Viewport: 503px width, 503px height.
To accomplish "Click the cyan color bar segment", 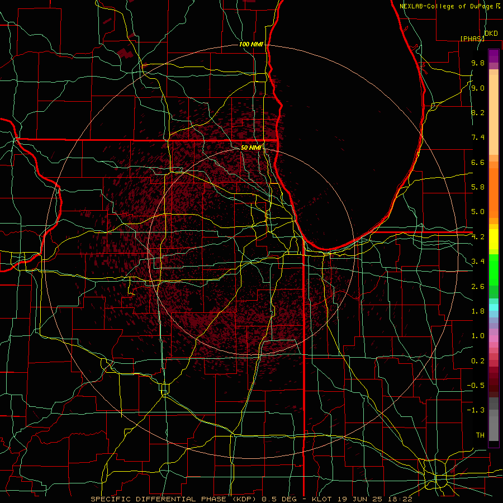I will coord(493,307).
